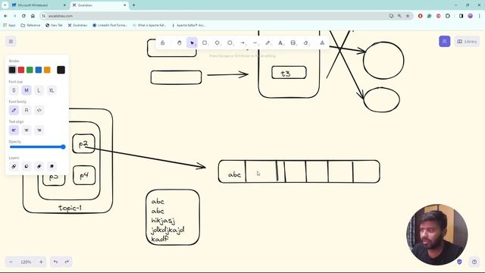The width and height of the screenshot is (485, 273).
Task: Go to the browser home page
Action: [x=33, y=16]
